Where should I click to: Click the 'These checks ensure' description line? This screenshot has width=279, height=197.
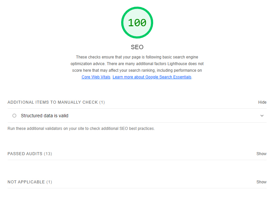[137, 57]
